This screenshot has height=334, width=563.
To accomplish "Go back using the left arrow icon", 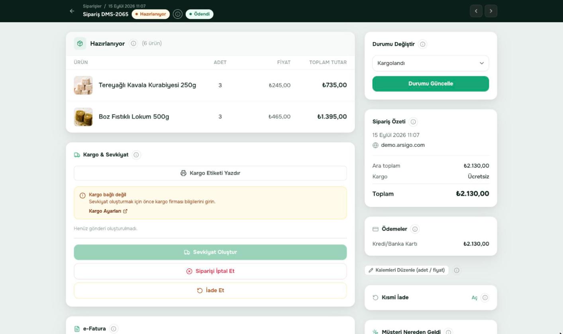I will click(72, 11).
